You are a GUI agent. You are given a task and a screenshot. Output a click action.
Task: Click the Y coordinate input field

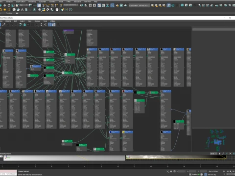pos(192,172)
